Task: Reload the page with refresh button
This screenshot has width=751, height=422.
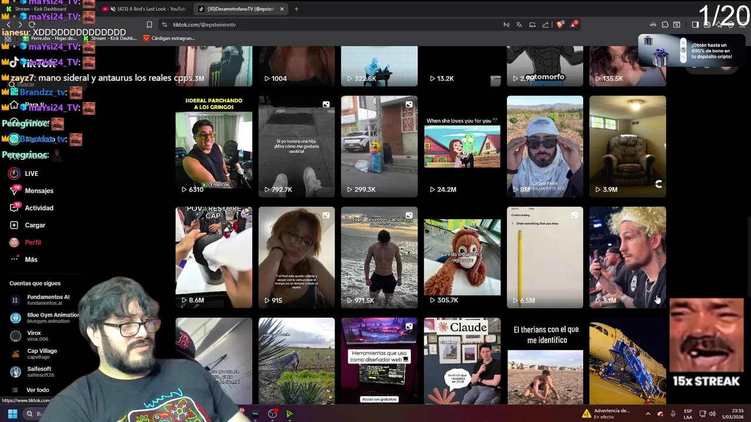Action: (x=32, y=25)
